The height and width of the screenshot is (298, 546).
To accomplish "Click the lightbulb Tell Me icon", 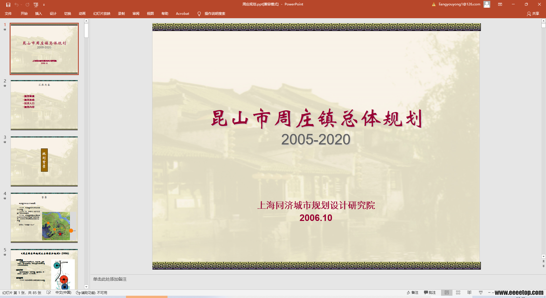I will pyautogui.click(x=199, y=14).
